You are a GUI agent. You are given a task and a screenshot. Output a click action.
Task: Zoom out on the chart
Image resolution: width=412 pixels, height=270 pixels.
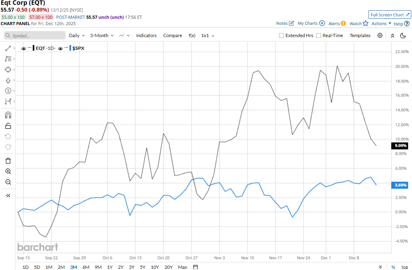tap(8, 182)
